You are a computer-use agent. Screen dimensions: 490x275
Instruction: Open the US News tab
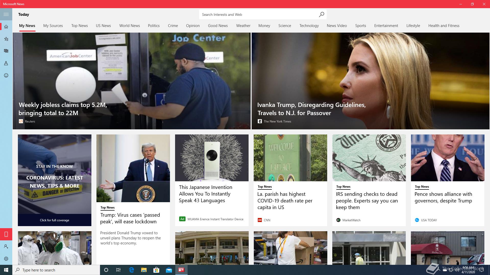pyautogui.click(x=103, y=26)
